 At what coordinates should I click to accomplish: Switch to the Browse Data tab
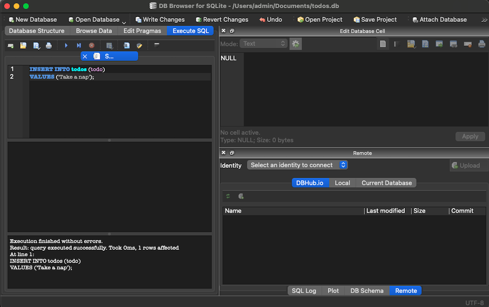coord(93,31)
